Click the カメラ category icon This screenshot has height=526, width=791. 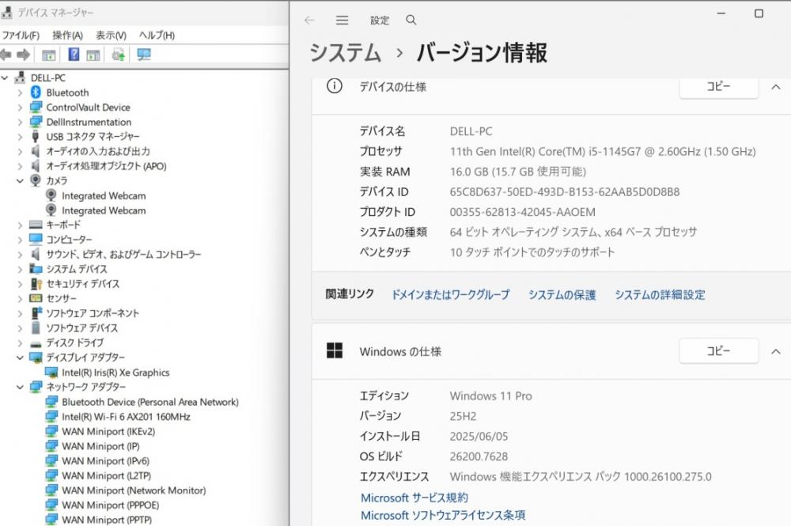(x=36, y=180)
